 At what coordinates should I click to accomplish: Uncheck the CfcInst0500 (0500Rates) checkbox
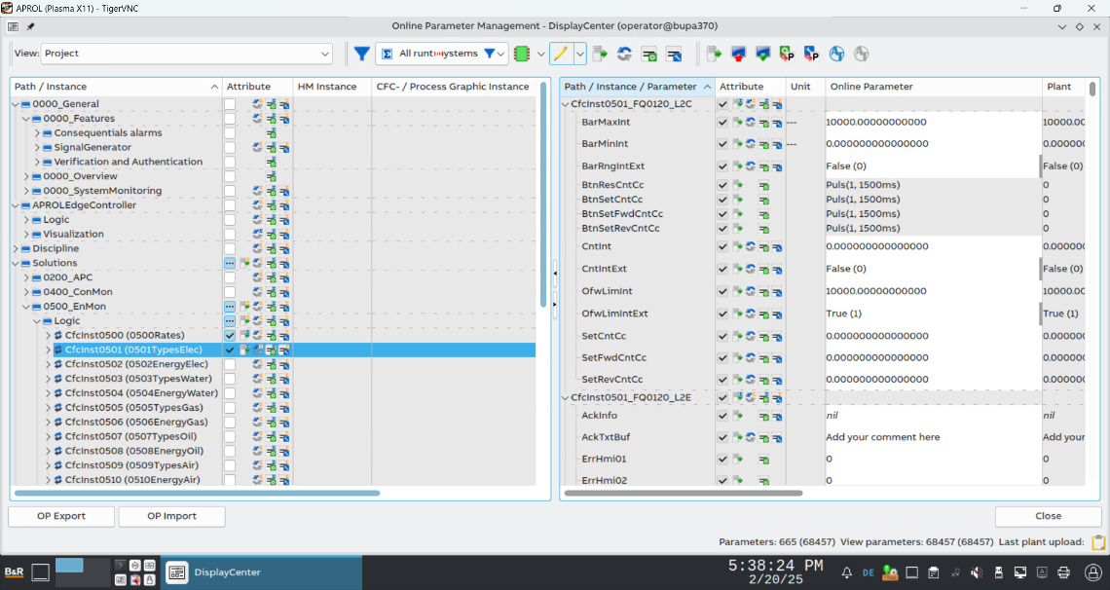coord(230,335)
